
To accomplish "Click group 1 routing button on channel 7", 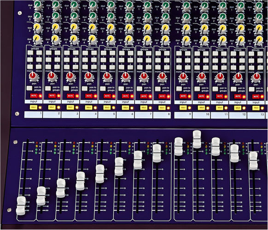I will coord(140,53).
